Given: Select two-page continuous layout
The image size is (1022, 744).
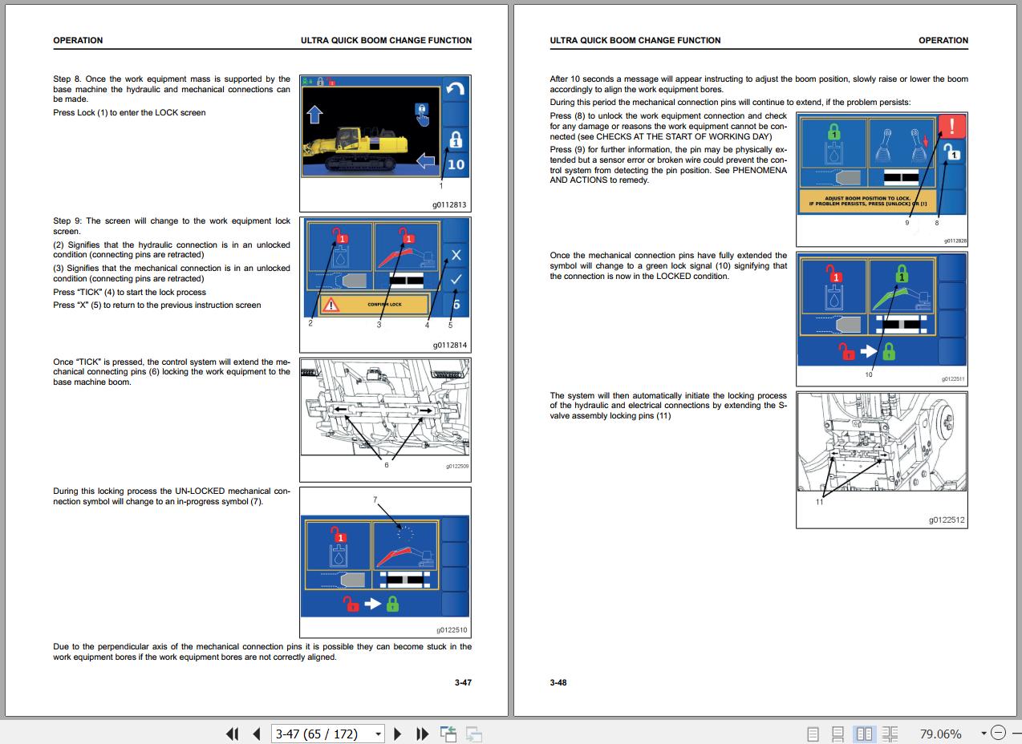Looking at the screenshot, I should pos(890,734).
